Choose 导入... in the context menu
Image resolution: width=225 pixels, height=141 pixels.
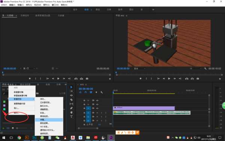(x=22, y=108)
